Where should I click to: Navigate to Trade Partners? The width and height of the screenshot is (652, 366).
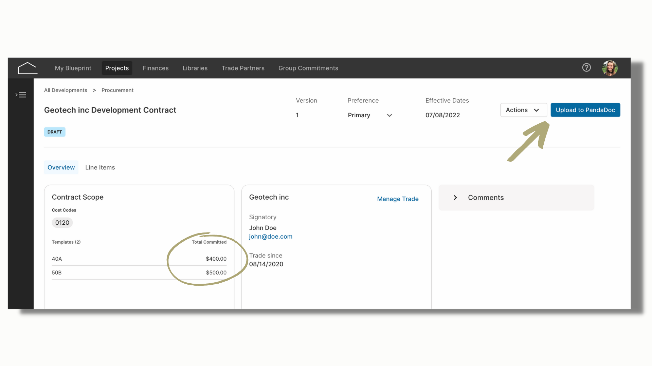tap(243, 68)
